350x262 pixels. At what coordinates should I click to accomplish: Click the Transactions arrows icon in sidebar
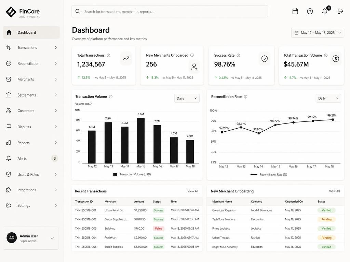coord(9,47)
